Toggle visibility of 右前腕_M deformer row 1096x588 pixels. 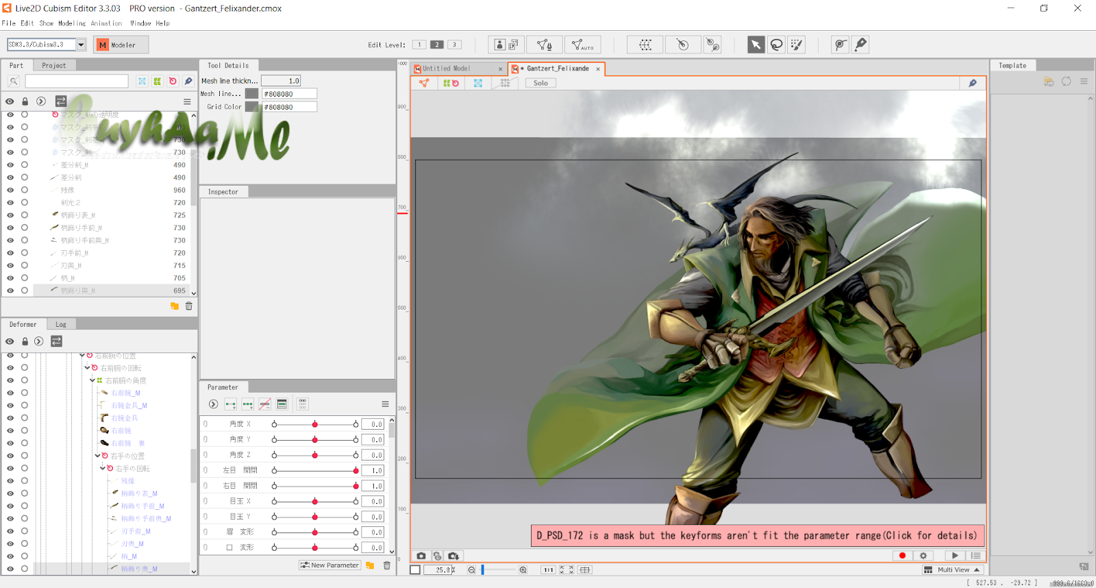10,393
